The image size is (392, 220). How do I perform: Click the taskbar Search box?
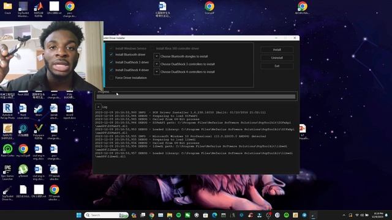pyautogui.click(x=107, y=215)
